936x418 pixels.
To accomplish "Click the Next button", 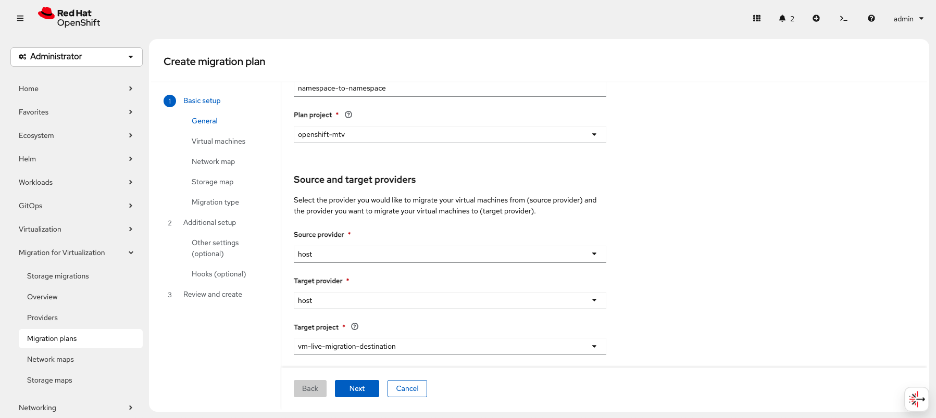I will pyautogui.click(x=357, y=388).
